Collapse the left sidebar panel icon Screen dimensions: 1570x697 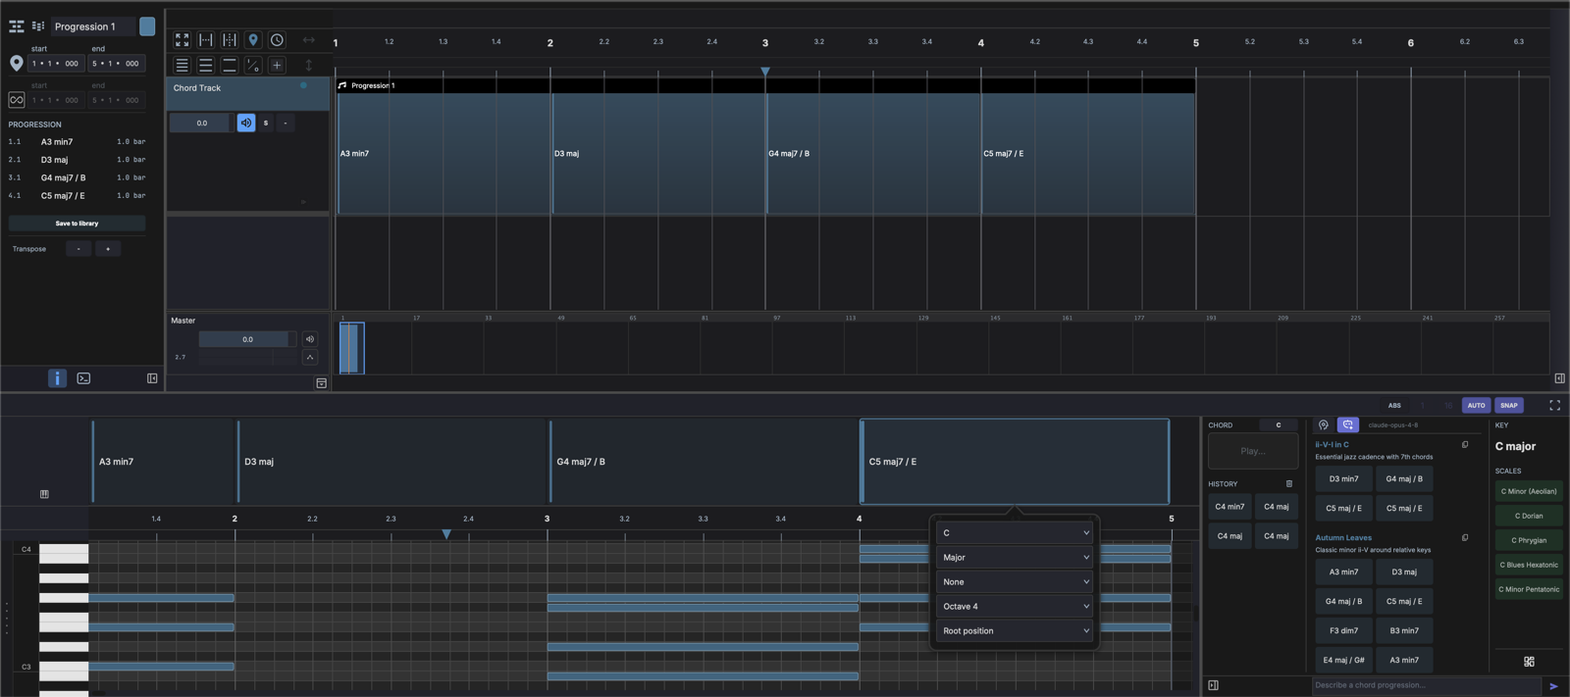152,378
